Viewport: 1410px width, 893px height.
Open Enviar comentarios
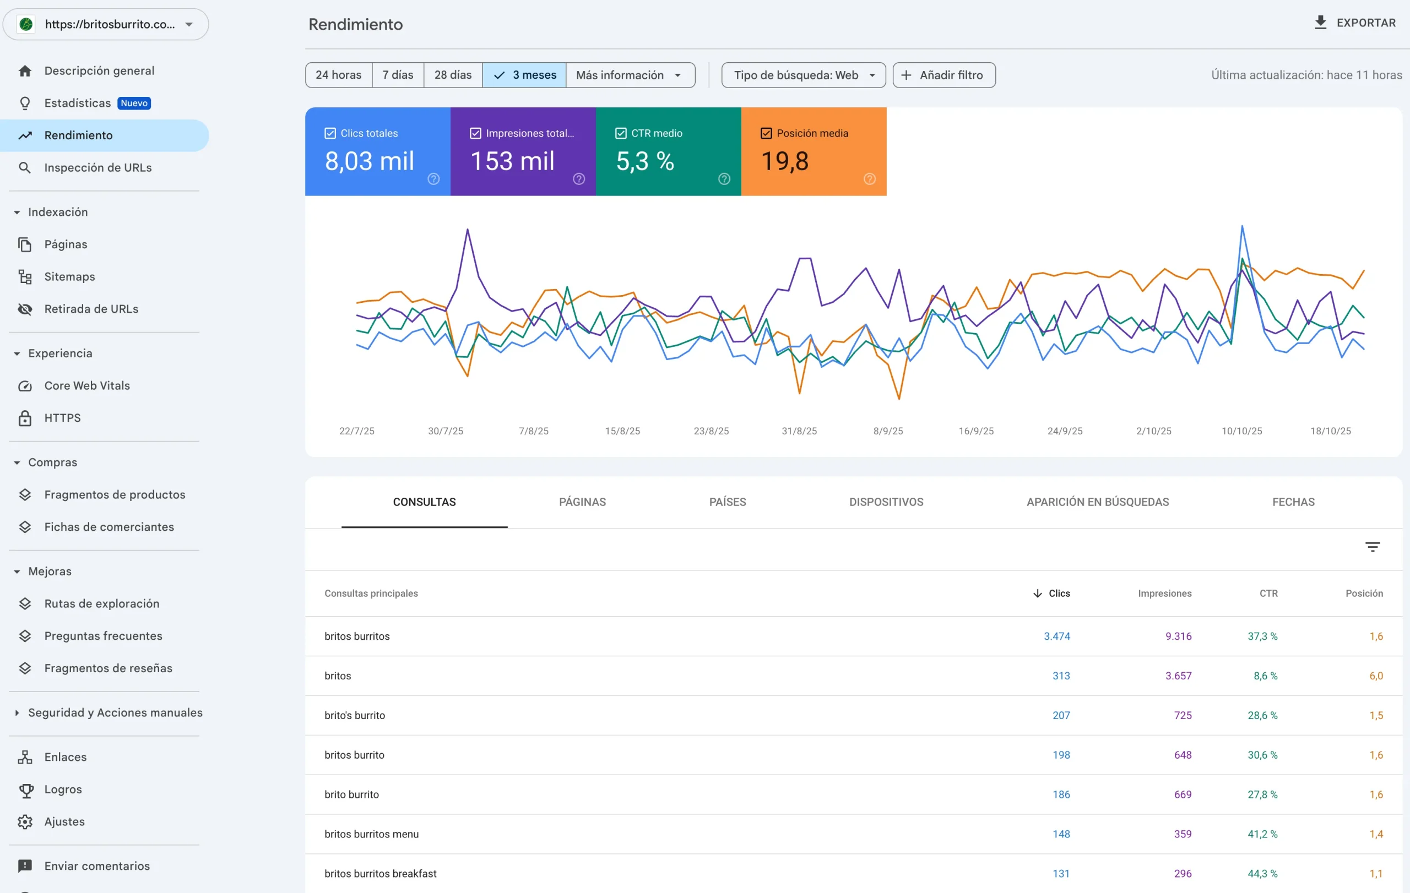coord(96,865)
